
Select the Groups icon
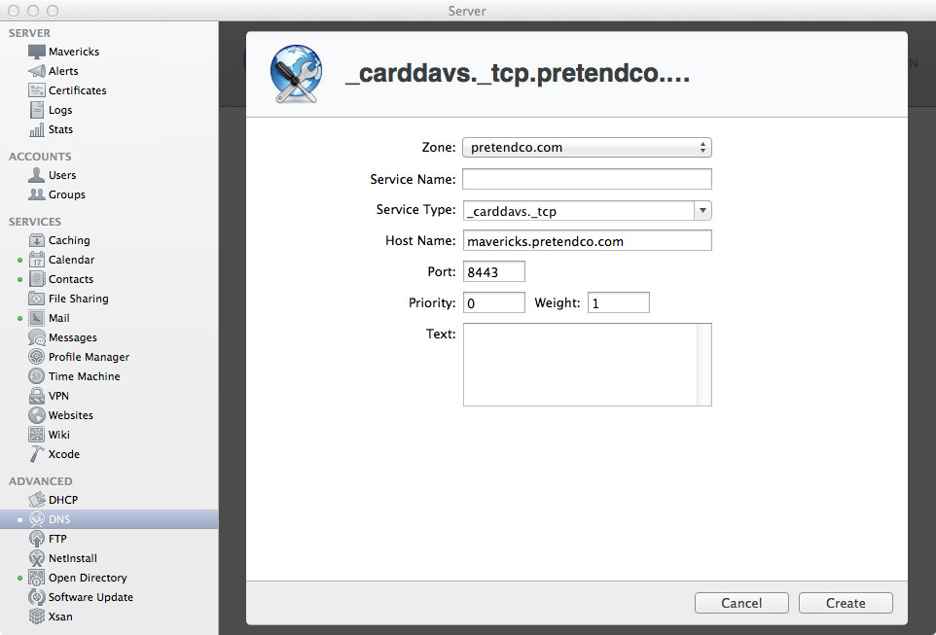click(x=36, y=194)
